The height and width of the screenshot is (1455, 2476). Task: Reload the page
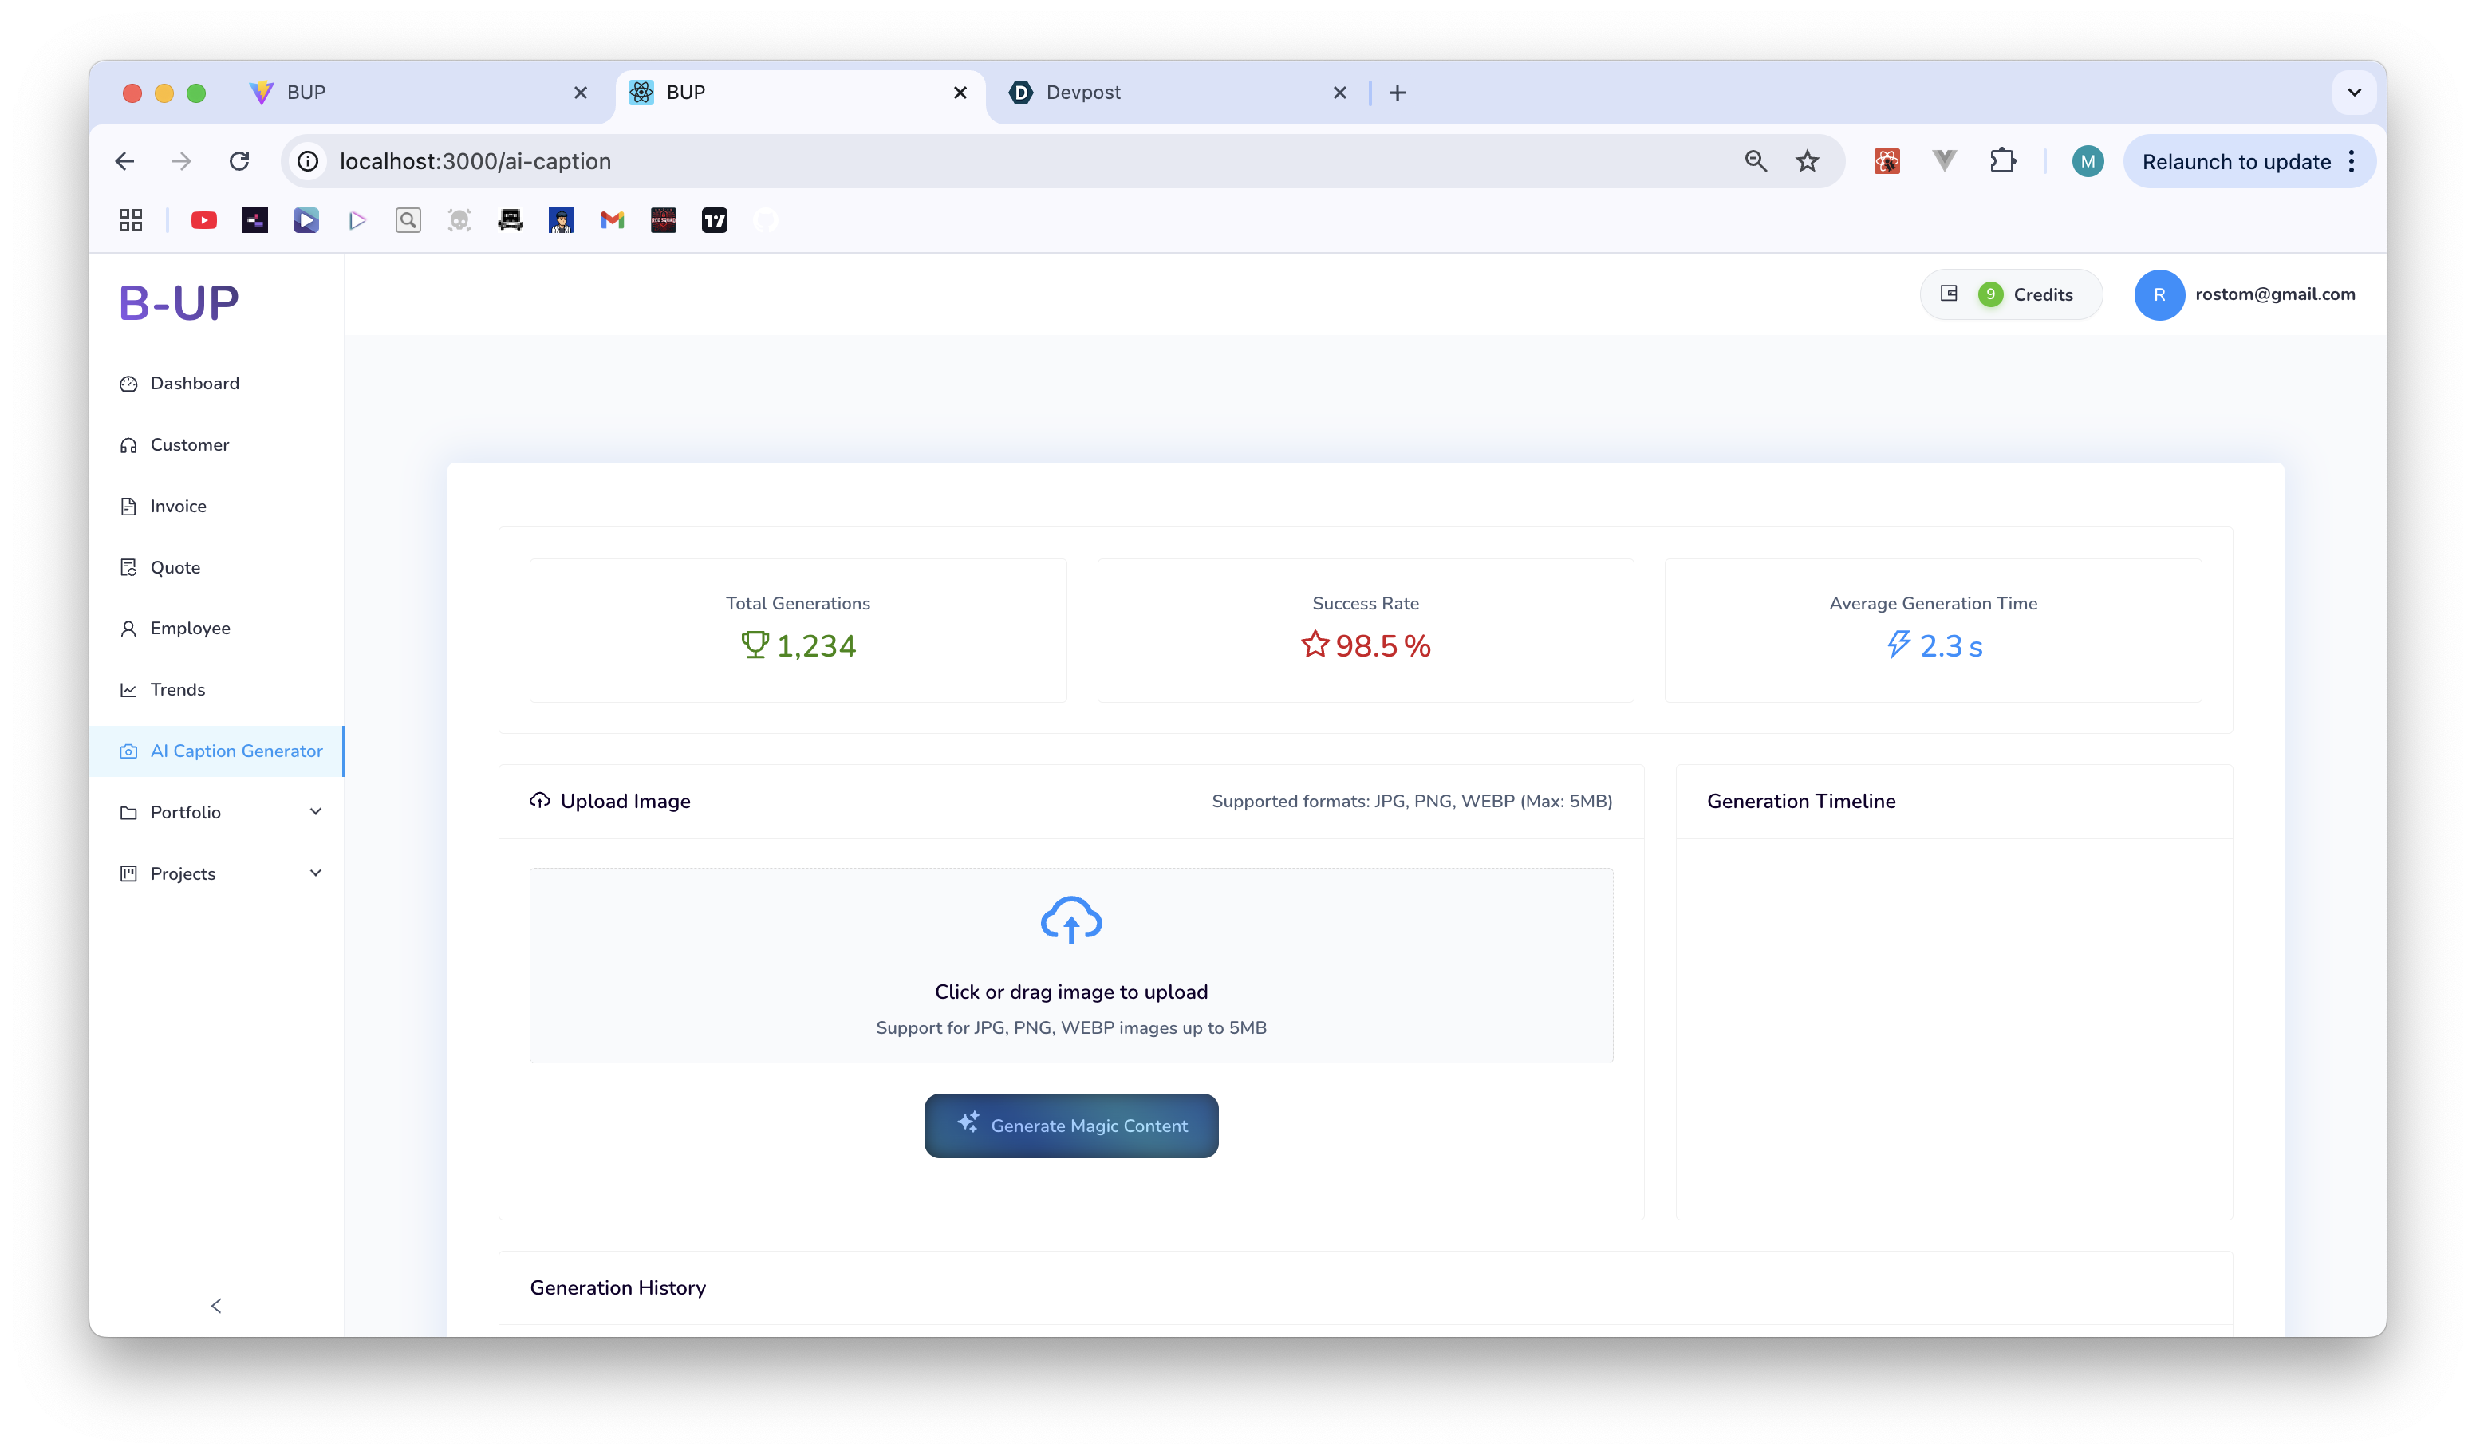pyautogui.click(x=239, y=161)
